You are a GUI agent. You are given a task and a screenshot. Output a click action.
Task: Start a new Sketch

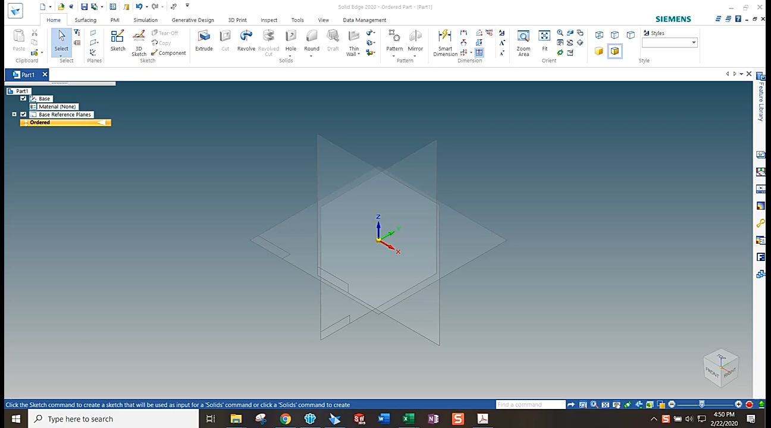tap(118, 40)
